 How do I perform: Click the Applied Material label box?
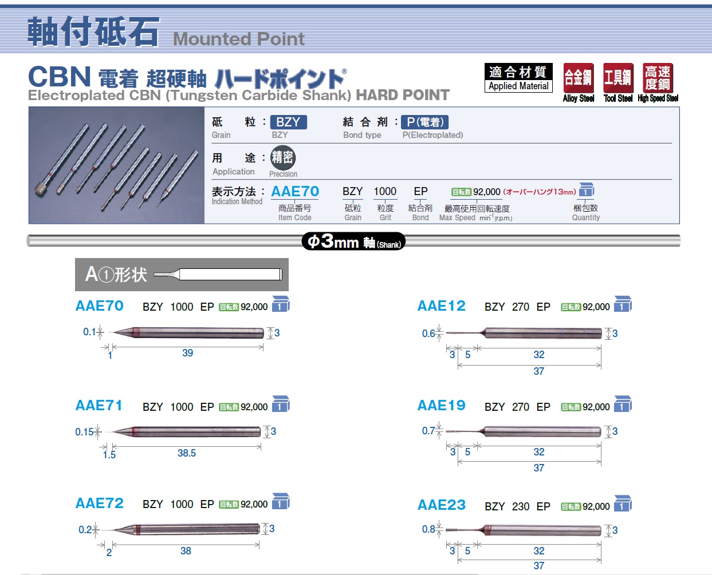click(518, 78)
